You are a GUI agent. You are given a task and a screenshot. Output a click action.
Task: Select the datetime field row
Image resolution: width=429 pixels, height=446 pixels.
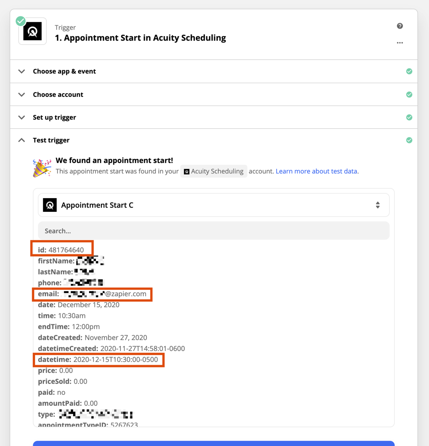pos(99,360)
